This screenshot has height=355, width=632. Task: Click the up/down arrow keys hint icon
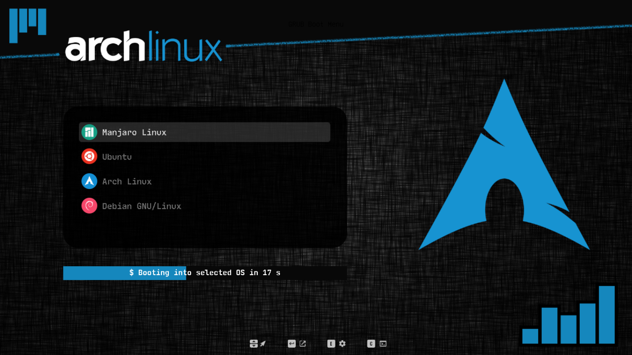254,343
